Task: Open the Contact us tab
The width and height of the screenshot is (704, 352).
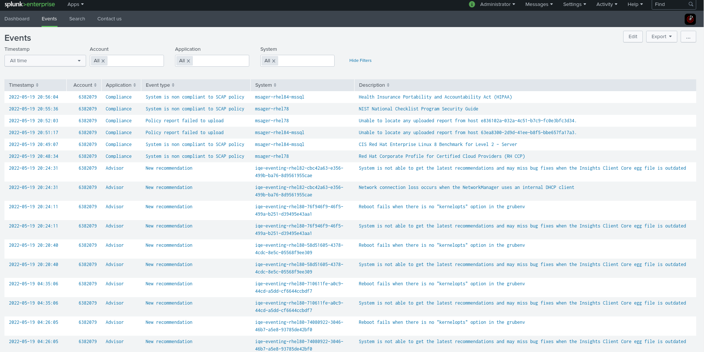Action: [x=109, y=19]
